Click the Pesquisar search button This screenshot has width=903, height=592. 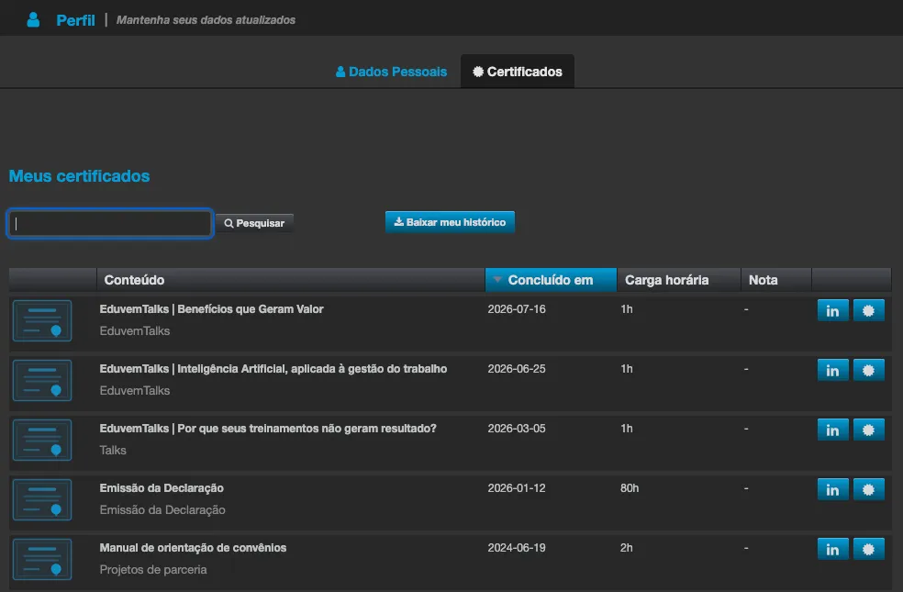coord(254,223)
